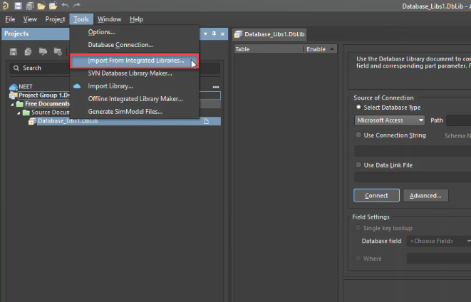Click the Projects panel copy documents icon
The width and height of the screenshot is (471, 302).
pos(28,51)
